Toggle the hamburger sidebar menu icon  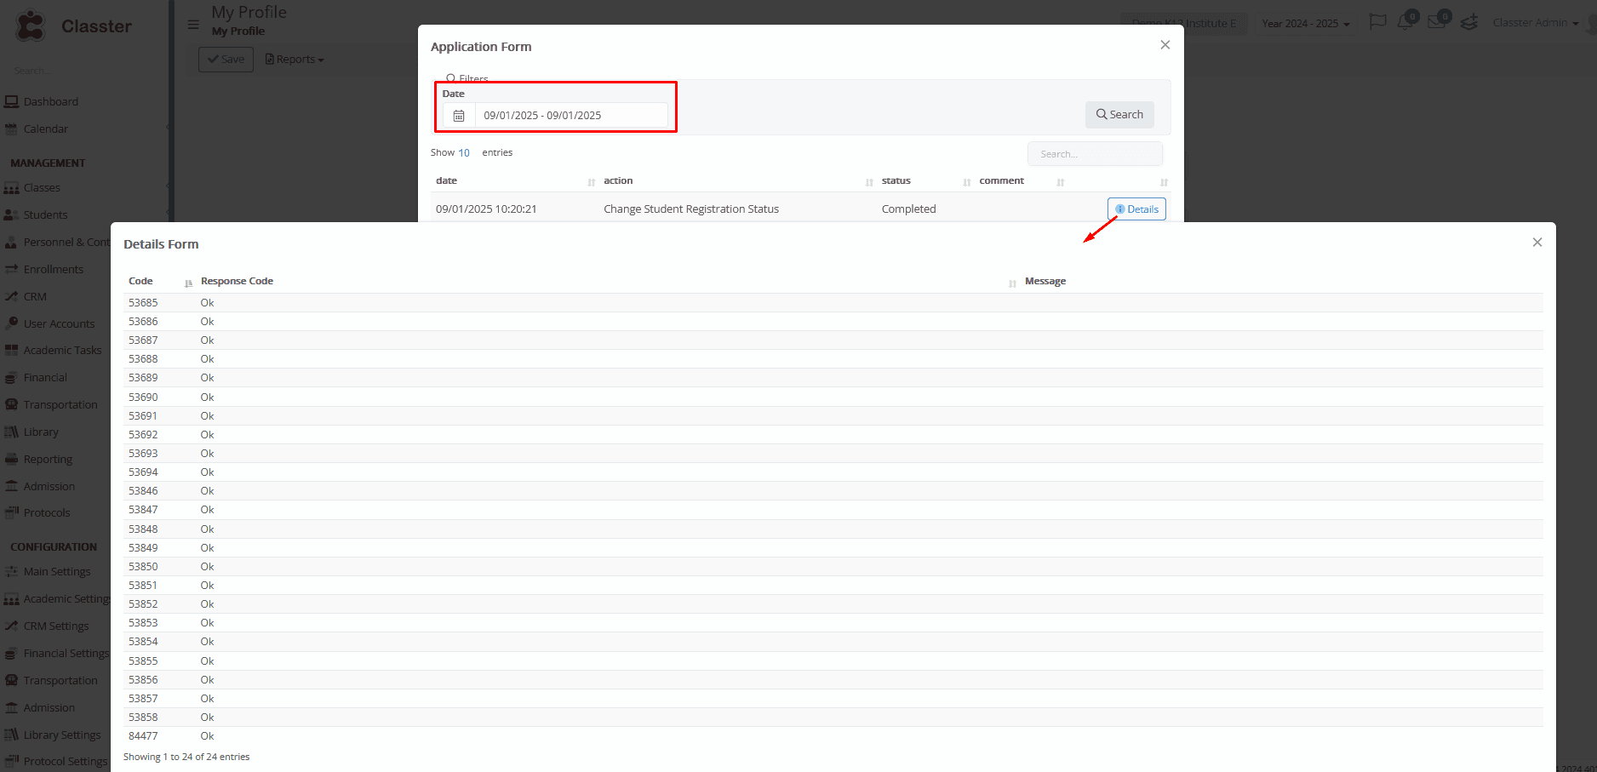193,25
